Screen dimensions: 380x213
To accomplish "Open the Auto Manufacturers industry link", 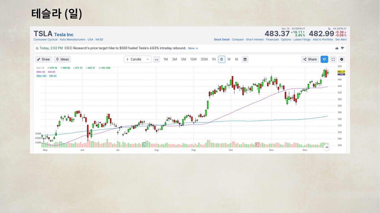I will pos(72,40).
